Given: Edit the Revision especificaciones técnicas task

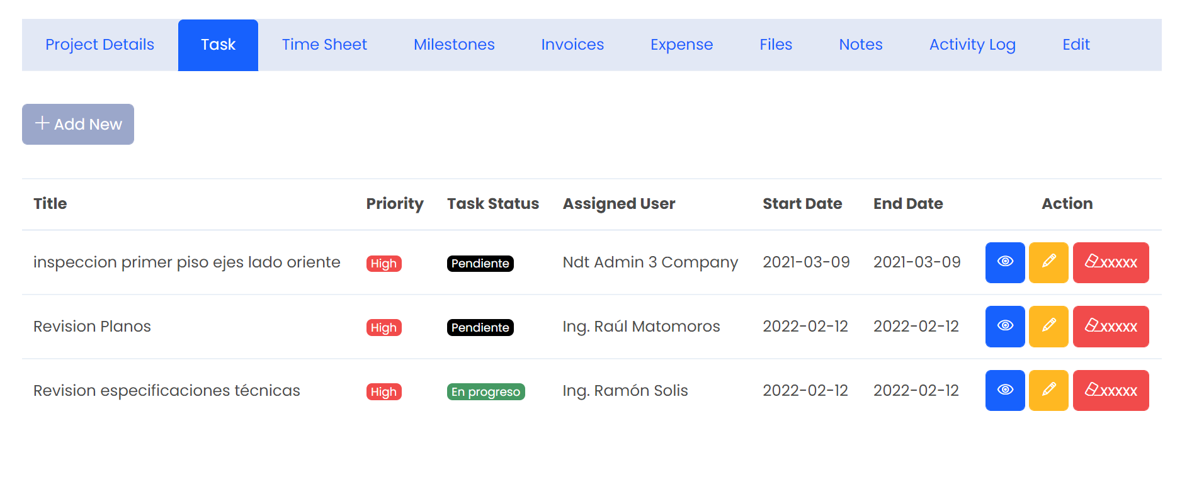Looking at the screenshot, I should click(x=1048, y=391).
